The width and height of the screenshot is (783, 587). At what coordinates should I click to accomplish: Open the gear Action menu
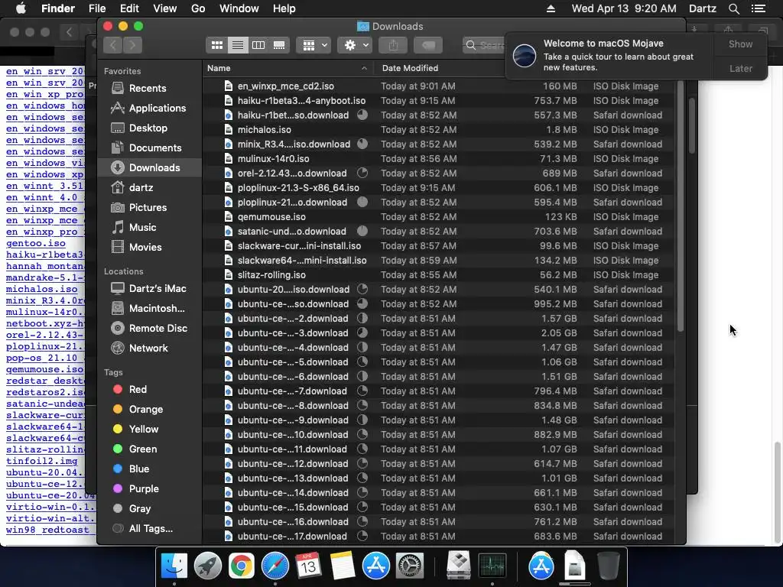[355, 45]
